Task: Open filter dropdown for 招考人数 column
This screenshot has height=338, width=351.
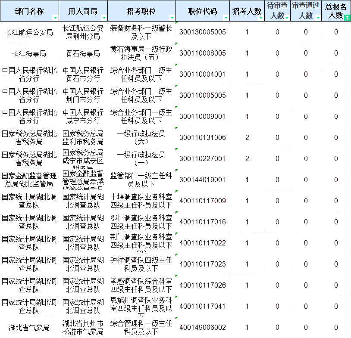Action: coord(261,18)
